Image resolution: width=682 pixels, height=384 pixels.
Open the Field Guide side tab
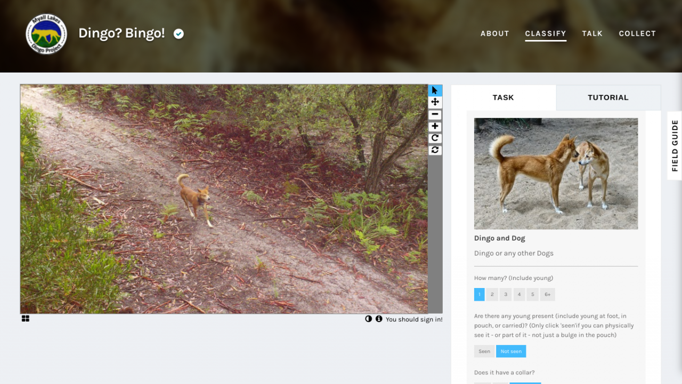point(675,146)
